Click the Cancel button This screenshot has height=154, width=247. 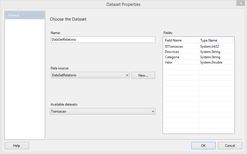[x=230, y=146]
